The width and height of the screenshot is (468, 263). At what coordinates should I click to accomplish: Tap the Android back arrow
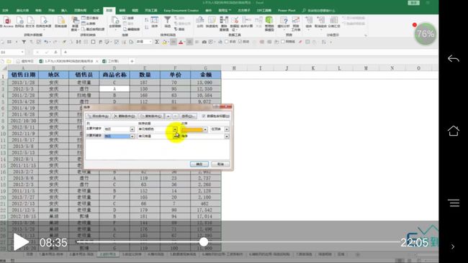click(x=454, y=58)
